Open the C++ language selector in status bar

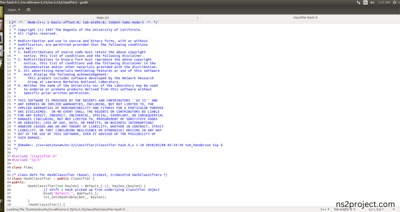tap(325, 209)
